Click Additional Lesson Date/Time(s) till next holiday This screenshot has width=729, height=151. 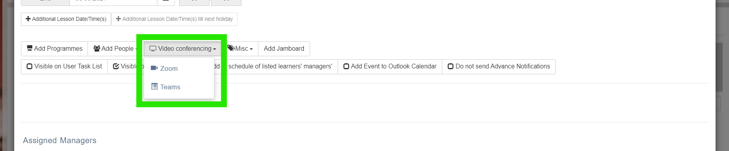(x=174, y=19)
